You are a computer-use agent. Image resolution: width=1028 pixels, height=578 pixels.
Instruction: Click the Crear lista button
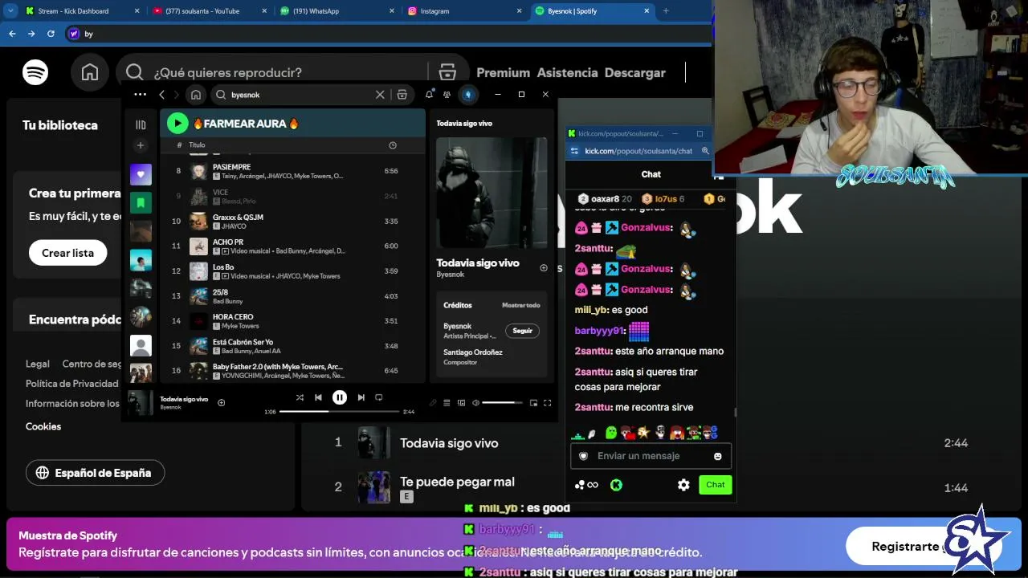pyautogui.click(x=67, y=253)
